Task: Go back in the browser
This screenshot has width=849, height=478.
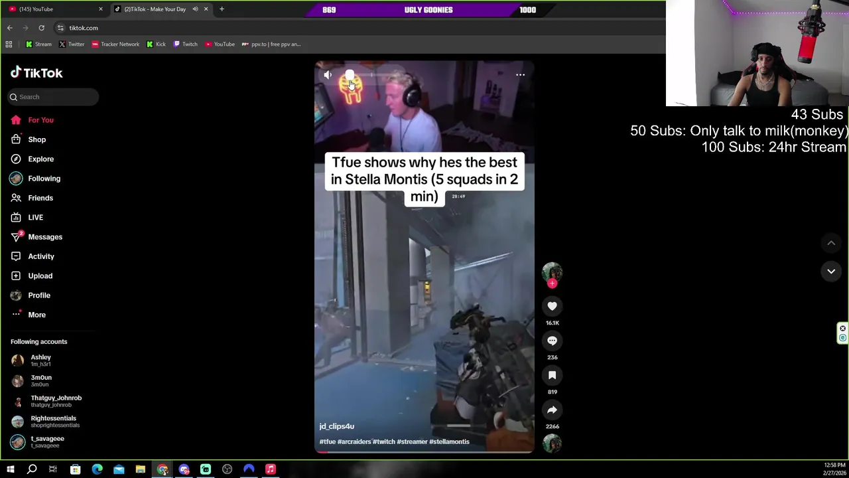Action: [x=9, y=28]
